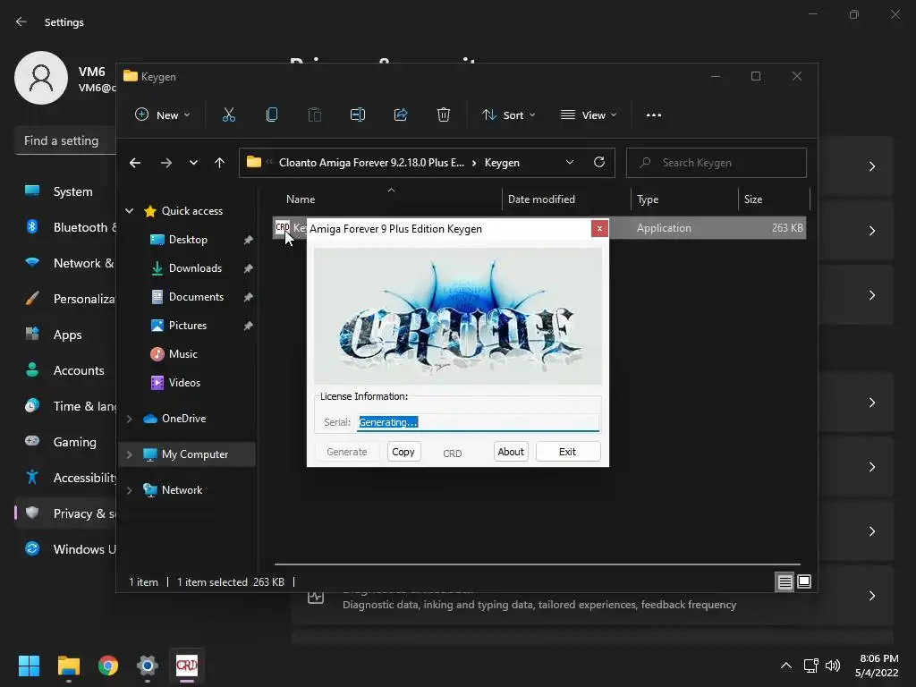Click the CRD keygen taskbar icon
This screenshot has width=916, height=687.
(x=187, y=666)
